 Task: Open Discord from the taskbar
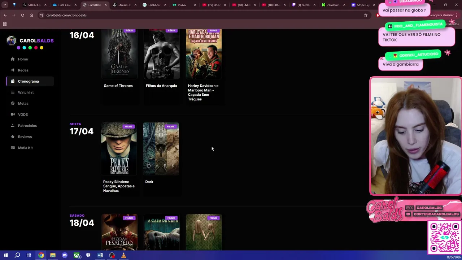pyautogui.click(x=65, y=255)
